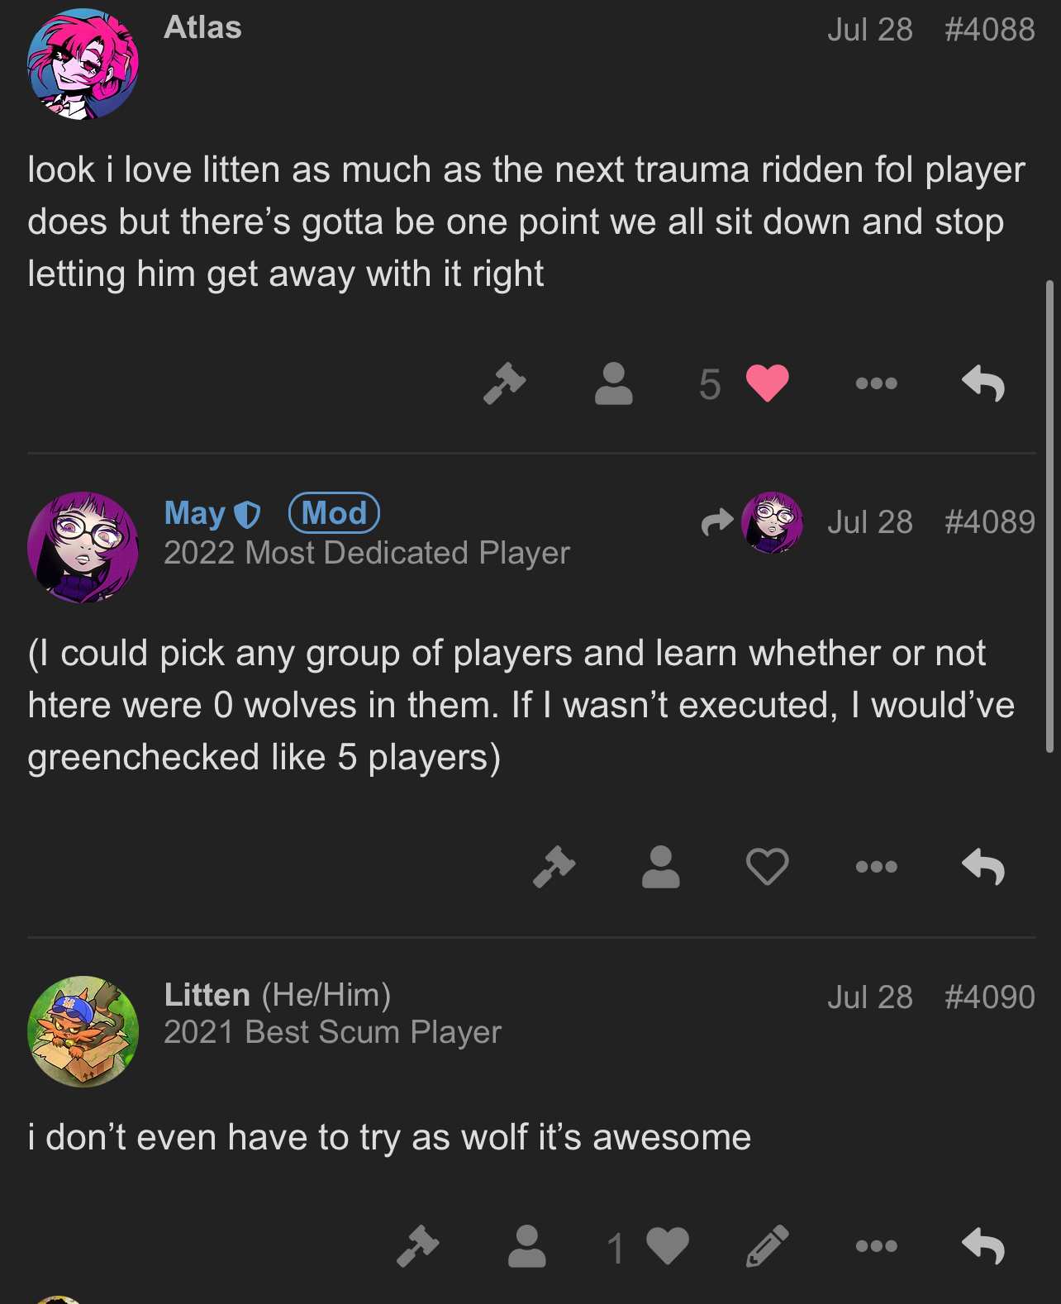
Task: Edit Litten's post with the pencil icon
Action: pos(767,1246)
